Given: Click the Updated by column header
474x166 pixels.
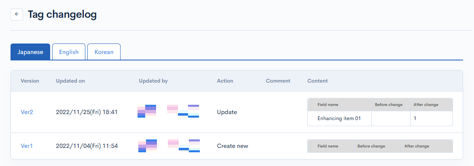Looking at the screenshot, I should 153,81.
